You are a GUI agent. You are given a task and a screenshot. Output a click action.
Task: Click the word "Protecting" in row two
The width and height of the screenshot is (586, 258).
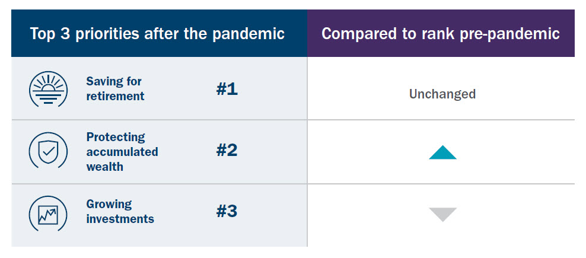pos(116,137)
